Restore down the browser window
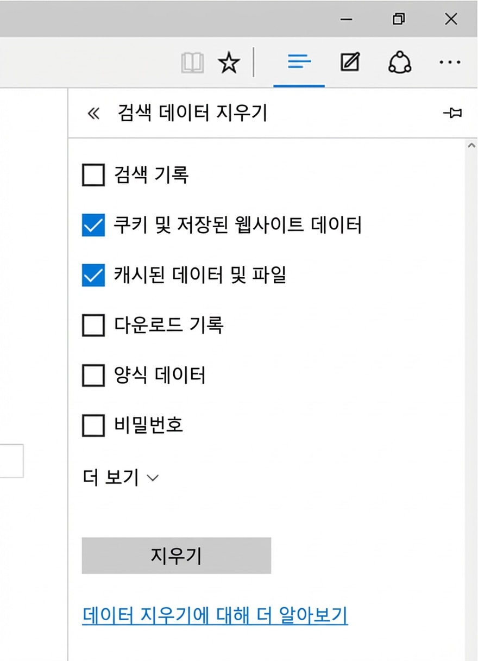This screenshot has width=478, height=661. pos(398,20)
